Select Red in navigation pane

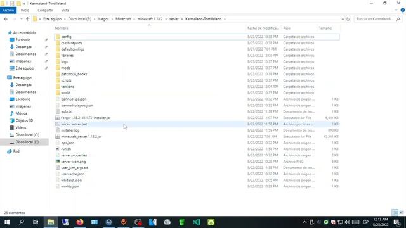tap(16, 151)
